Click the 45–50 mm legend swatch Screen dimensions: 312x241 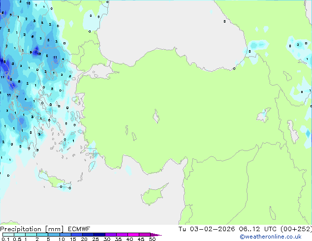[x=145, y=235]
